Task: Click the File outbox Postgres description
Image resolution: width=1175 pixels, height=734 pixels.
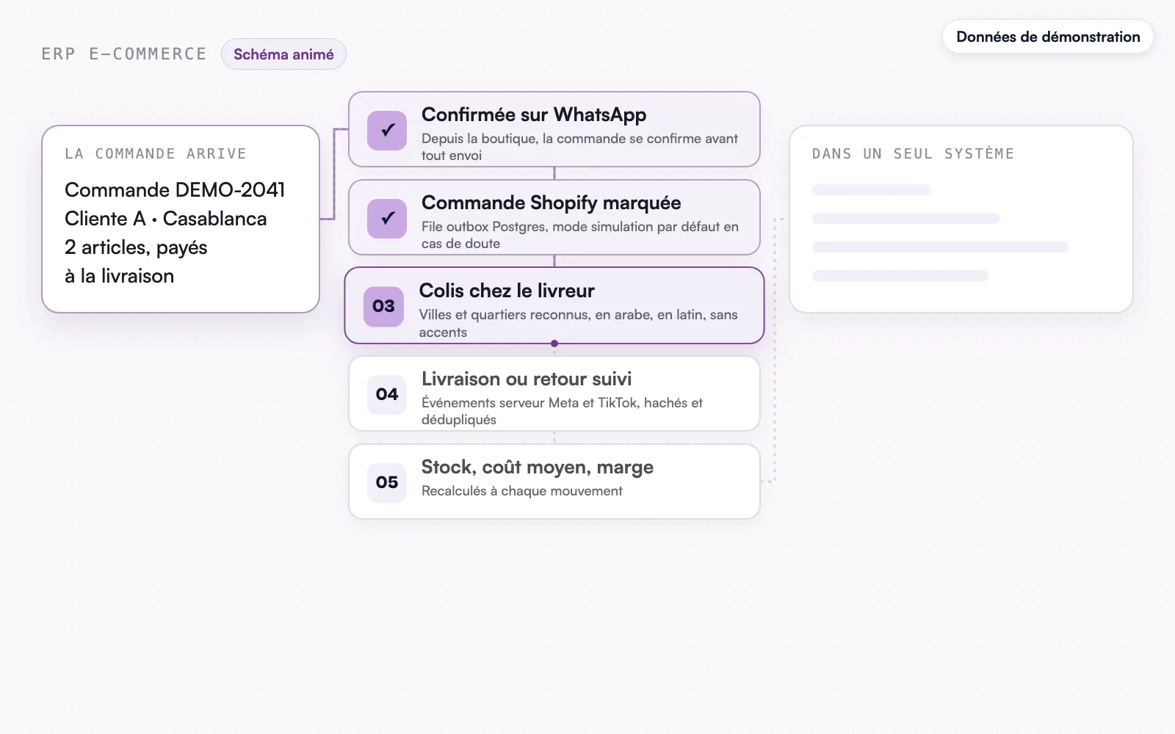Action: pos(579,235)
